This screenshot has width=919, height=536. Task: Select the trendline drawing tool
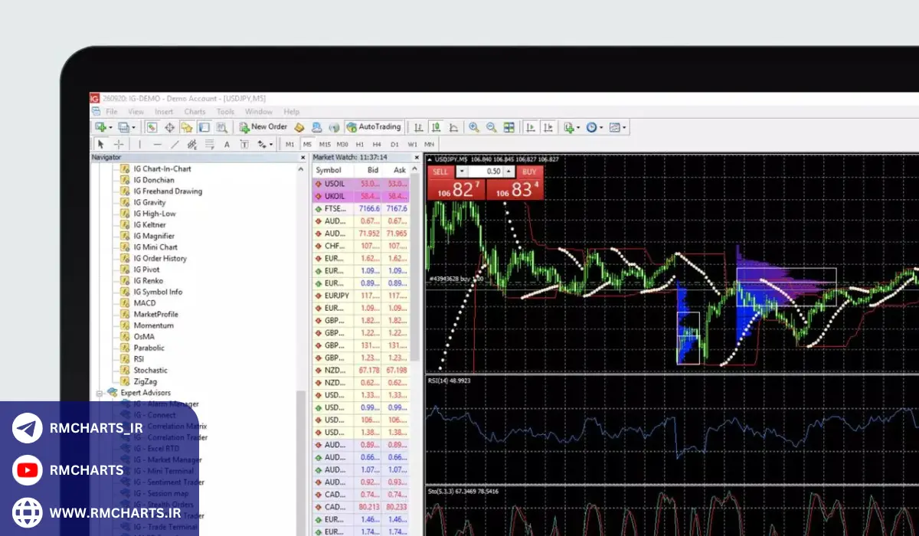tap(175, 144)
